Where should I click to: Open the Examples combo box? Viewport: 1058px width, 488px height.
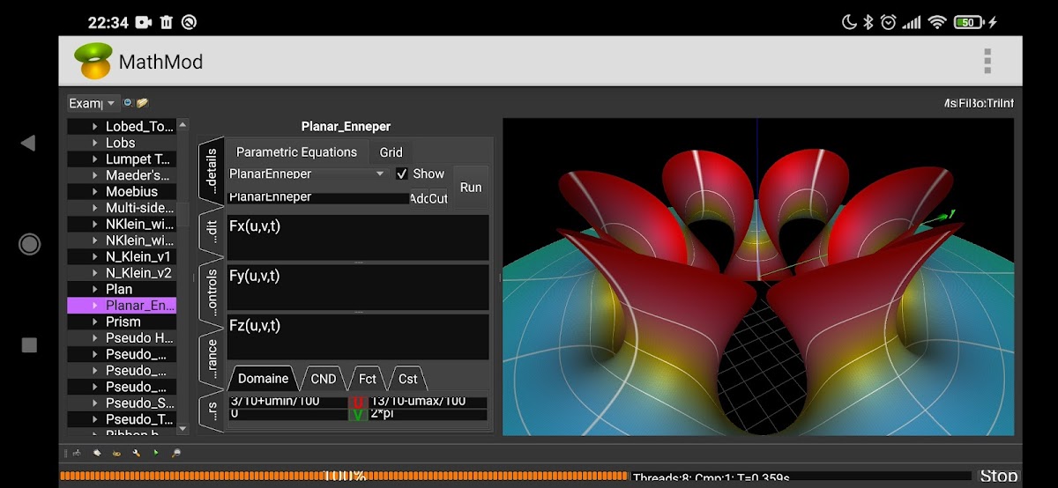(93, 103)
